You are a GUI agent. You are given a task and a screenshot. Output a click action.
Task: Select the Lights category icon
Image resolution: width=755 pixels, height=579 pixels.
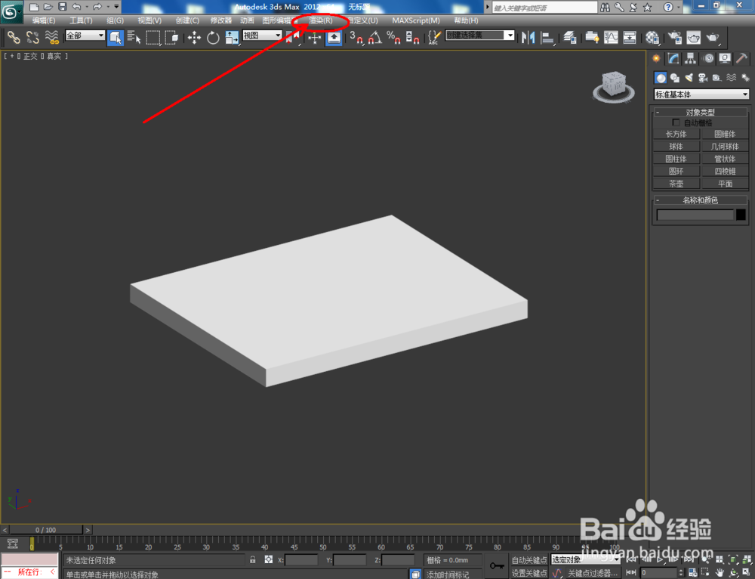pos(689,78)
